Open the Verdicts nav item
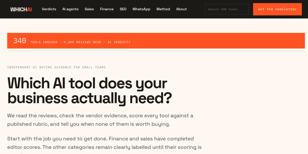This screenshot has width=308, height=154. tap(49, 9)
